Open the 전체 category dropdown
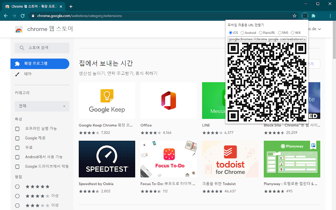336x210 pixels. (42, 106)
